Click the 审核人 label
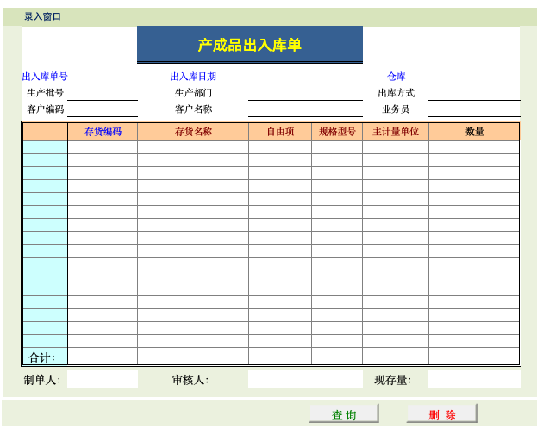This screenshot has height=435, width=537. tap(190, 380)
